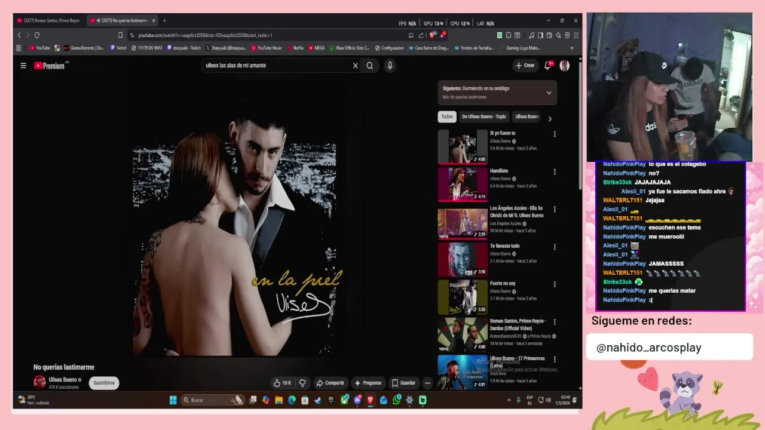The width and height of the screenshot is (765, 430).
Task: Click the Preguntar ask button
Action: pos(368,383)
